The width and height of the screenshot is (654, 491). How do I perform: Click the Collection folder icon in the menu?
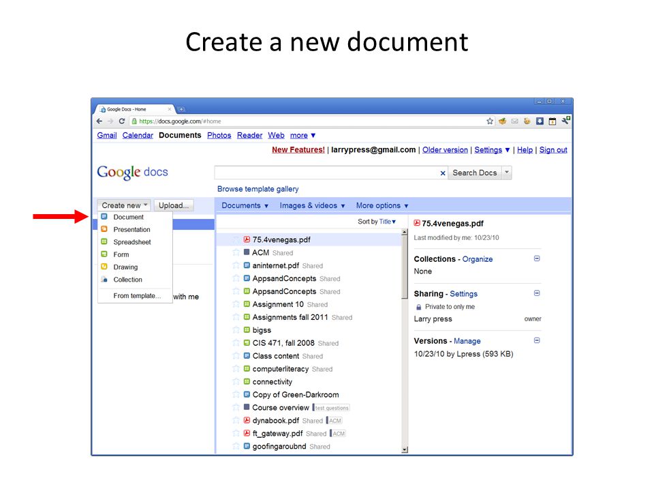click(104, 280)
